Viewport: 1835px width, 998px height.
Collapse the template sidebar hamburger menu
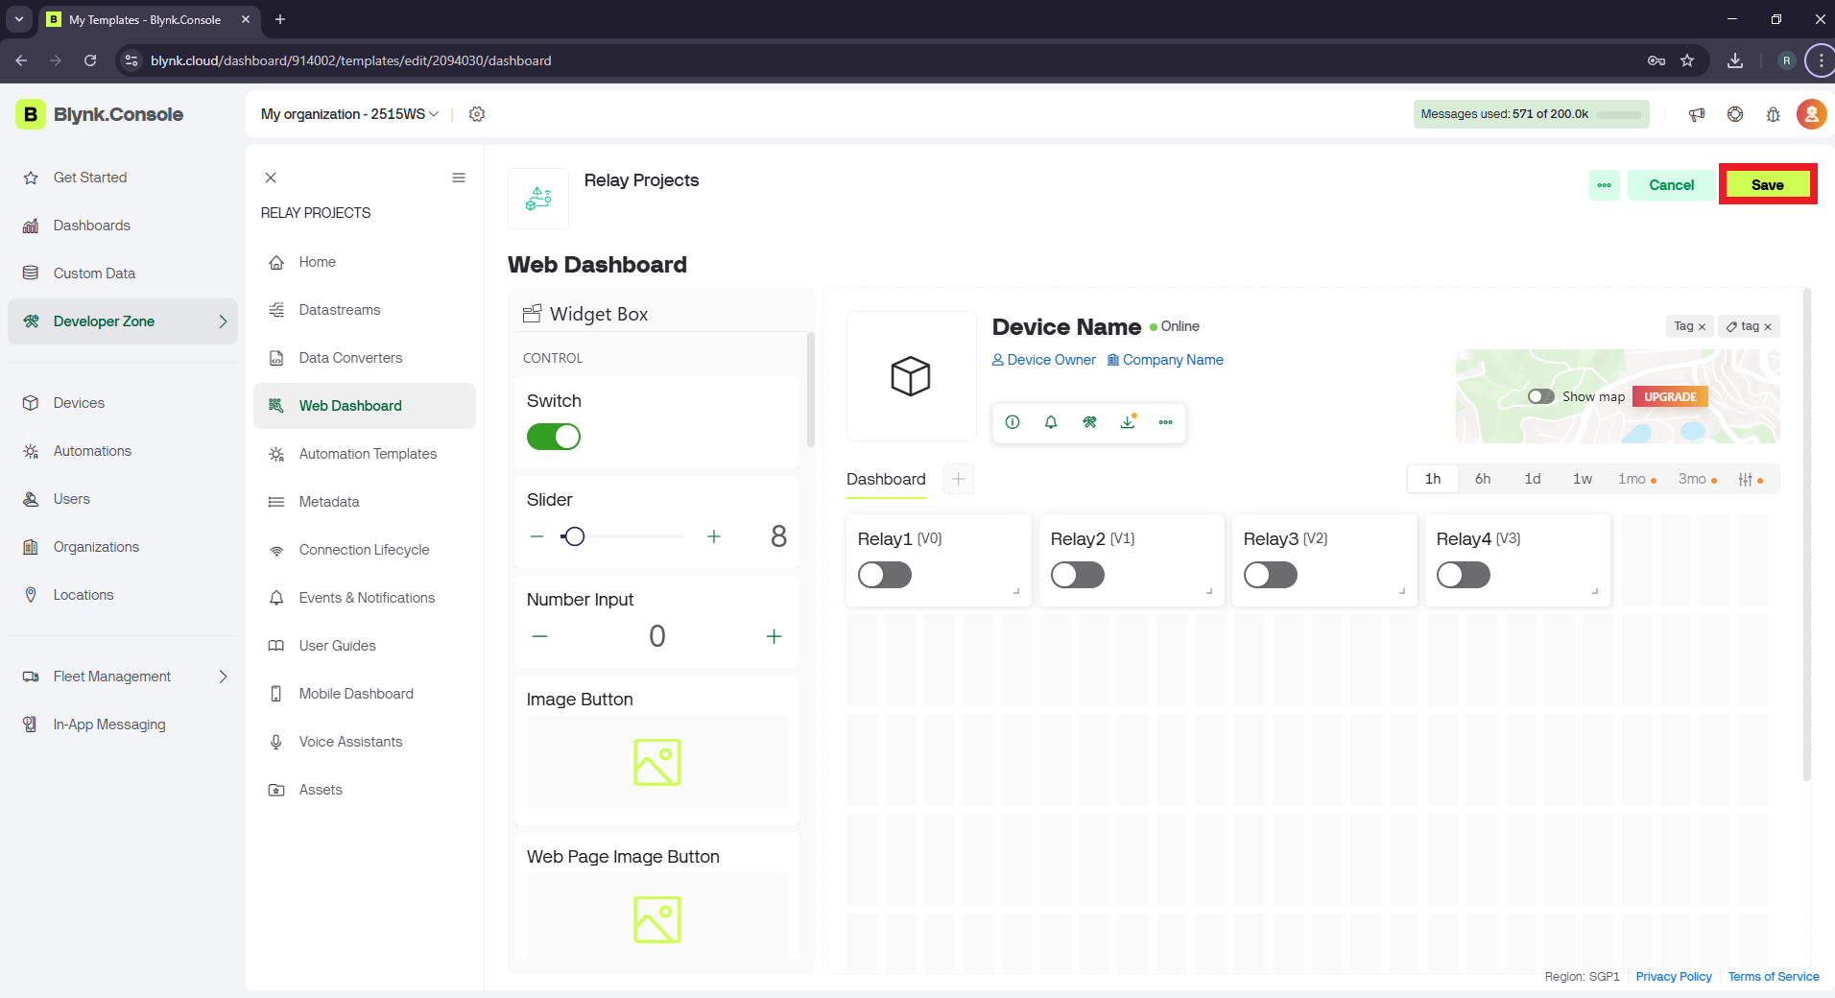[x=459, y=178]
